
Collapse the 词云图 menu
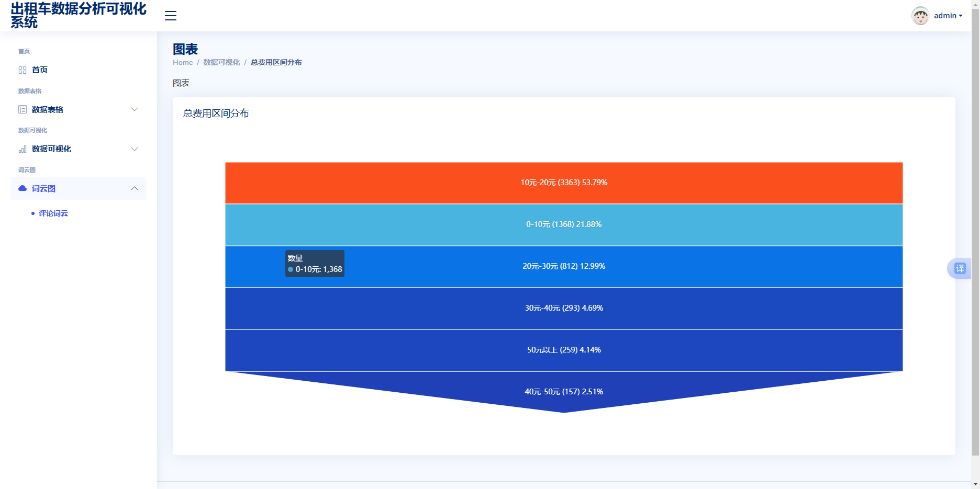(x=79, y=188)
